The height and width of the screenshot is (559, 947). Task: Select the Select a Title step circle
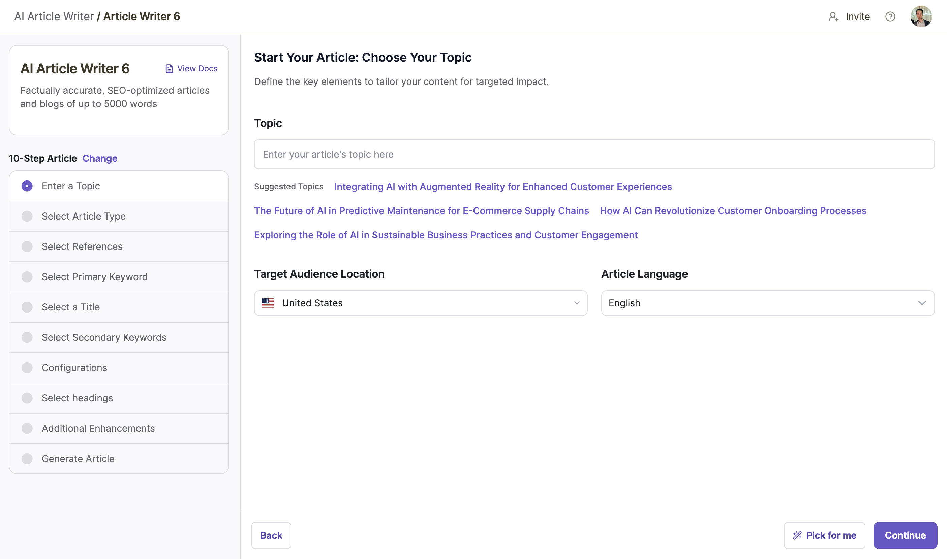27,307
